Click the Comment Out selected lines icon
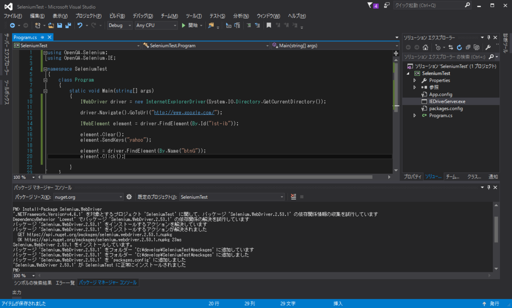The width and height of the screenshot is (512, 308). tap(249, 25)
